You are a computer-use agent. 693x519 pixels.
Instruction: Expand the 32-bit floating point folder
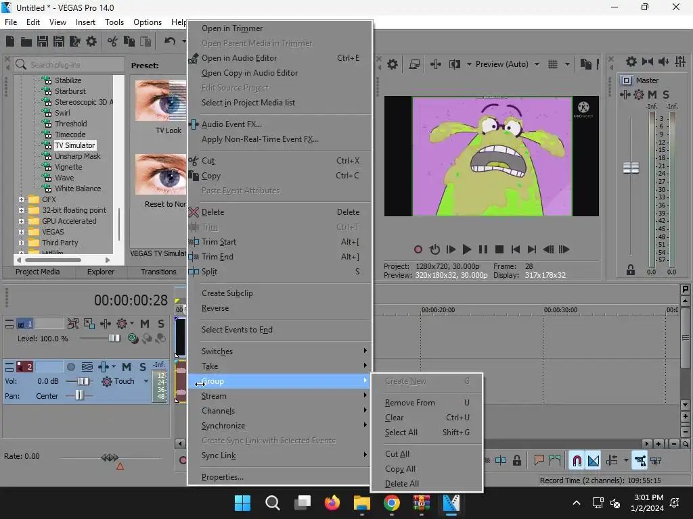coord(21,211)
